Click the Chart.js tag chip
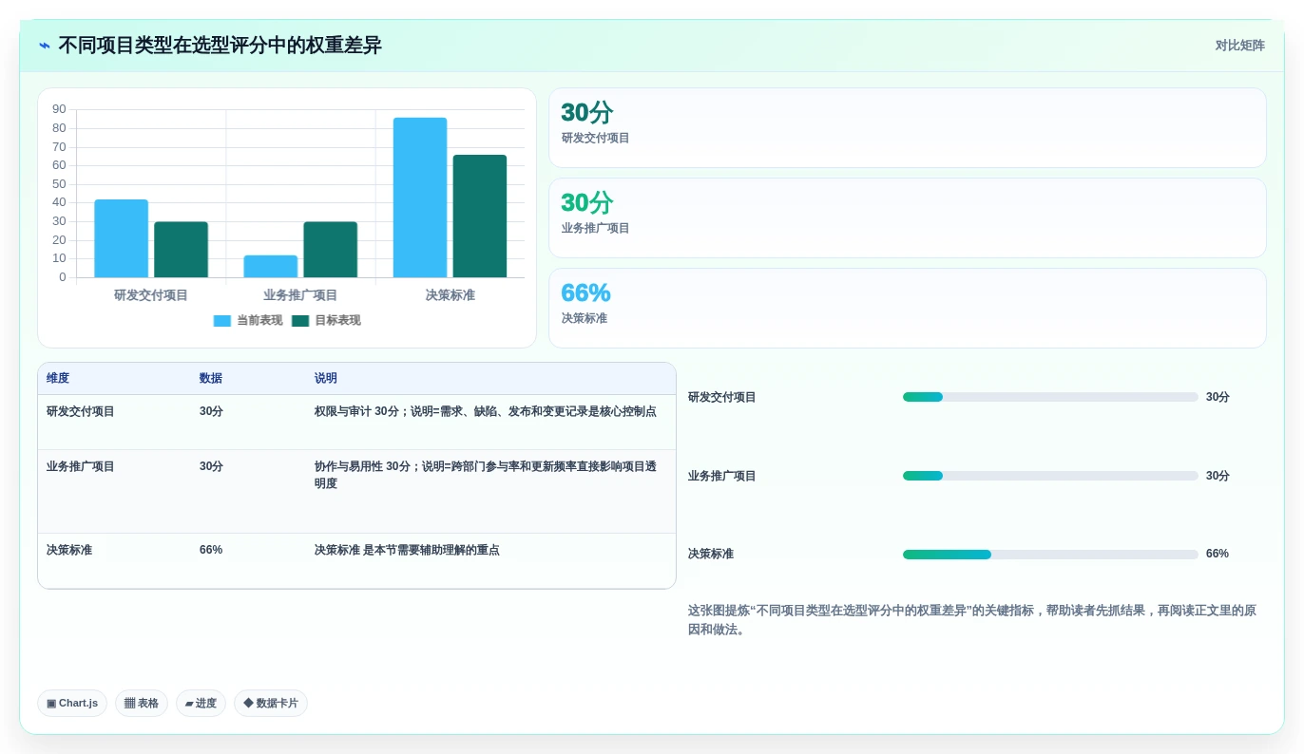 72,704
